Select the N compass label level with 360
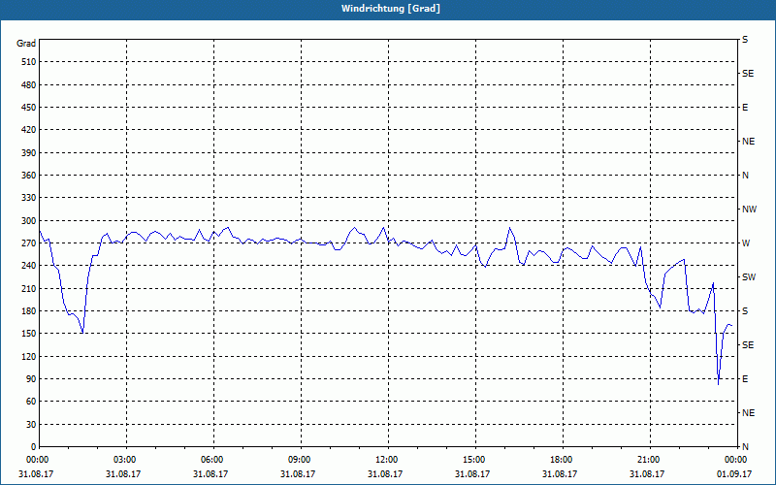Screen dimensions: 776x485 click(x=745, y=176)
